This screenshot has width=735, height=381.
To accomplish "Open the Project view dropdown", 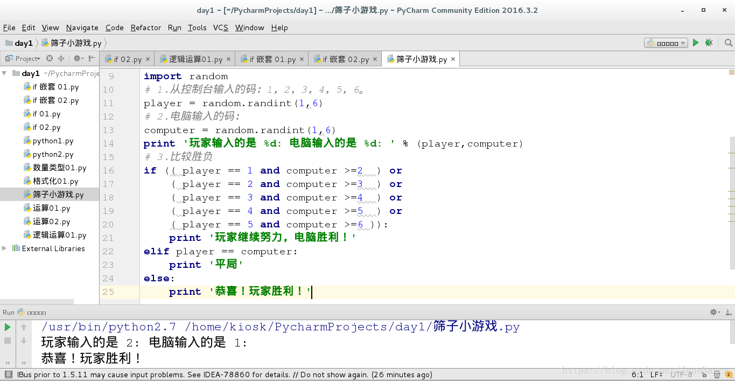I will (x=23, y=58).
